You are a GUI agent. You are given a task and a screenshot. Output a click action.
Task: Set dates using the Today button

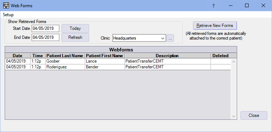pos(75,28)
